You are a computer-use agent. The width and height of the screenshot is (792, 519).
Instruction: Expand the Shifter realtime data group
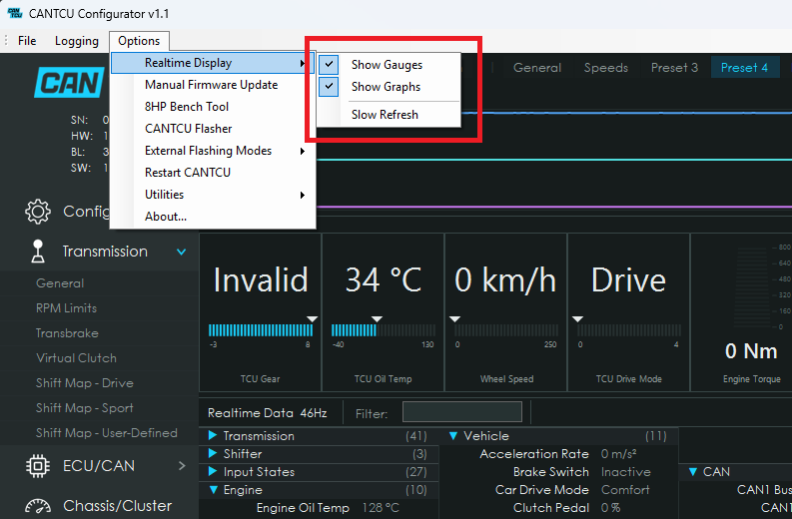(x=213, y=453)
